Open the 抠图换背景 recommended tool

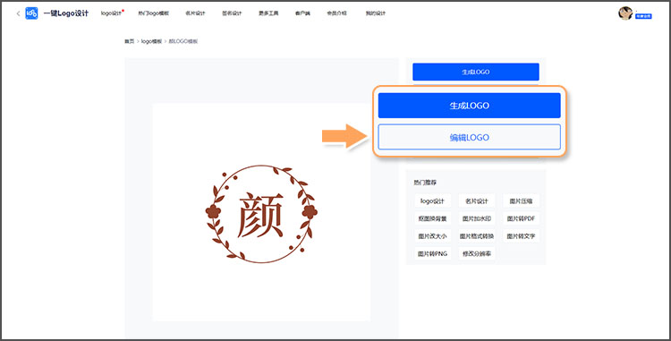click(432, 218)
